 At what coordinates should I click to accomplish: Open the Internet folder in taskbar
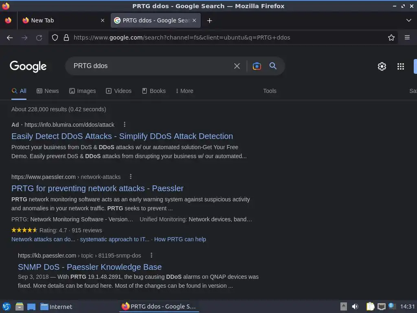point(56,306)
